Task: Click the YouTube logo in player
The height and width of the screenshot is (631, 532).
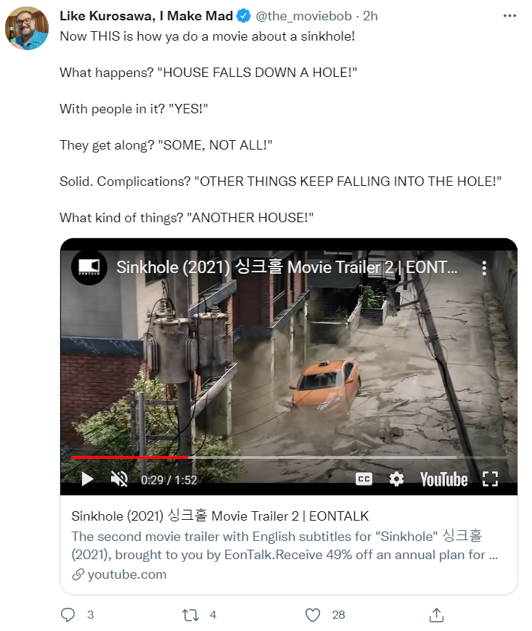Action: pos(443,479)
